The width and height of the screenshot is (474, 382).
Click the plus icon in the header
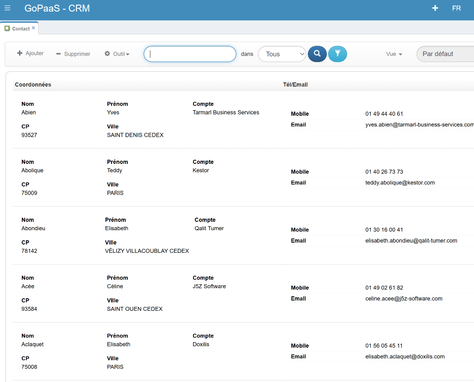click(x=435, y=8)
